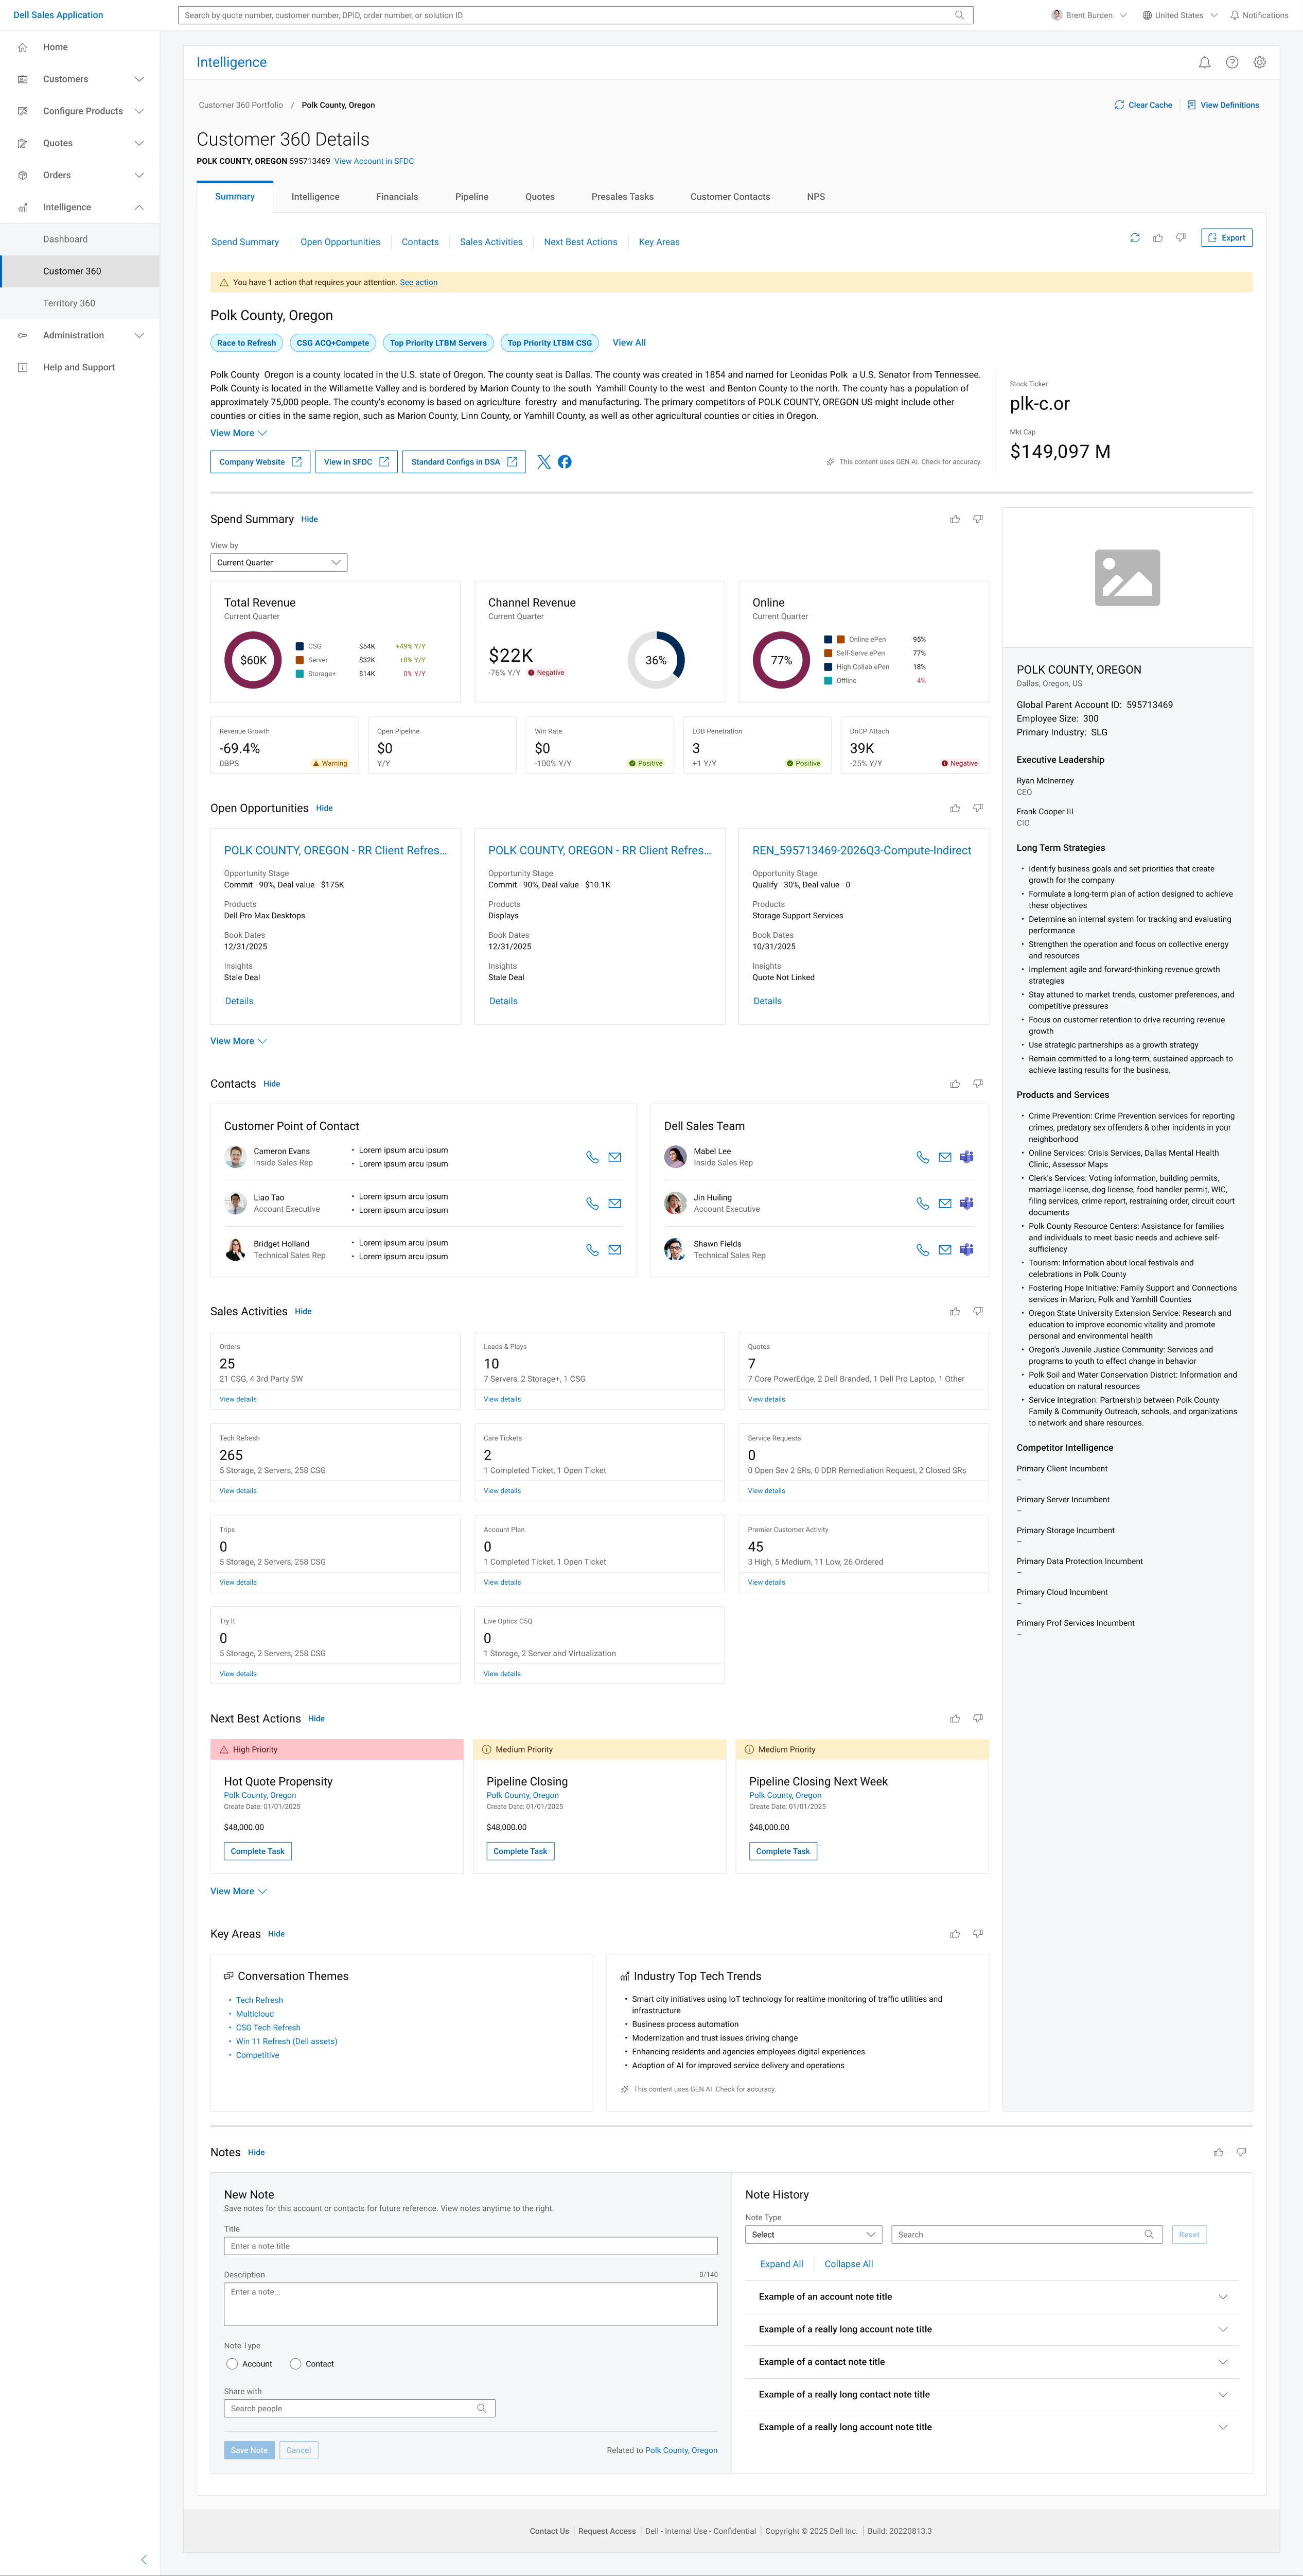Expand View More under company description
Screen dimensions: 1303x2576
[239, 433]
